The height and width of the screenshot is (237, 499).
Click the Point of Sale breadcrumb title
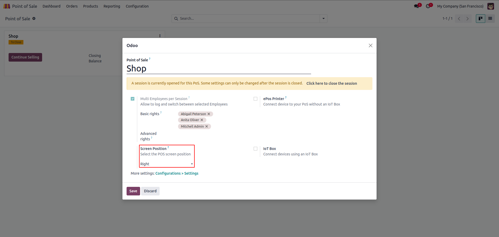click(18, 19)
